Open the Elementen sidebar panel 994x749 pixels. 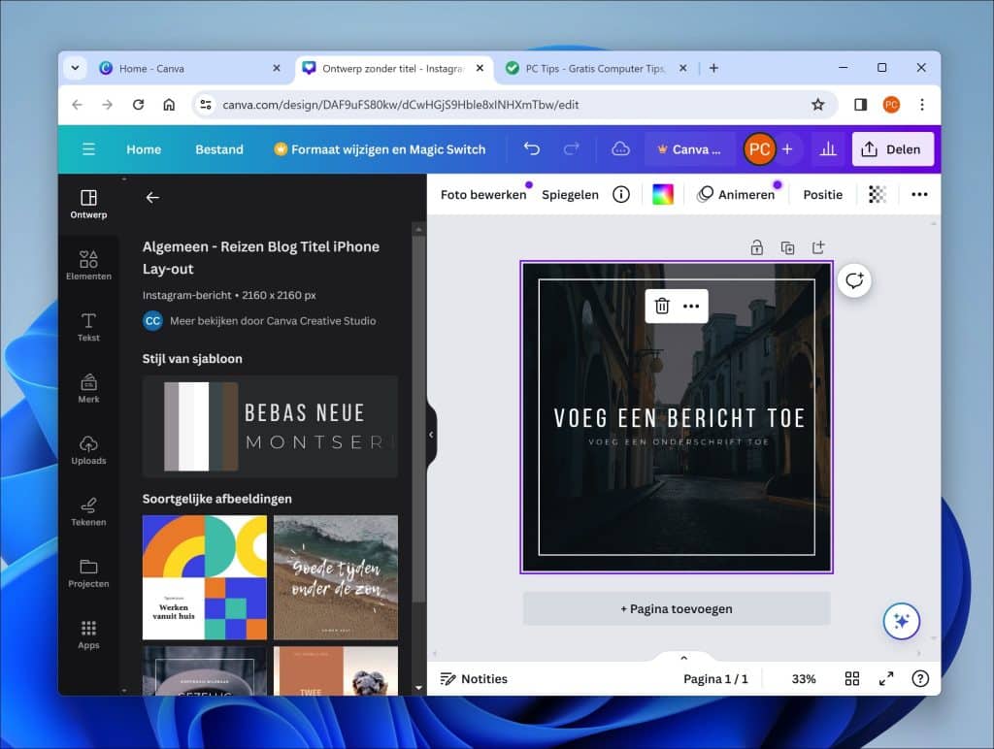tap(88, 266)
